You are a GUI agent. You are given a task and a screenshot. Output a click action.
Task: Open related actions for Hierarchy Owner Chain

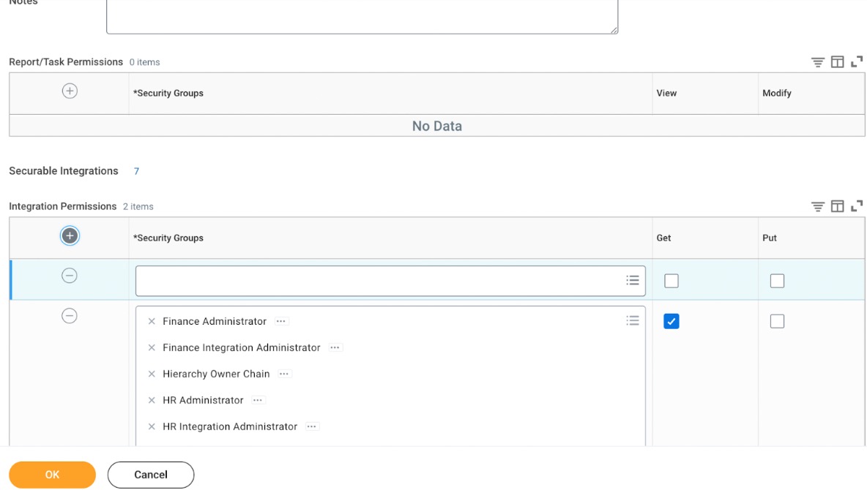pos(286,374)
